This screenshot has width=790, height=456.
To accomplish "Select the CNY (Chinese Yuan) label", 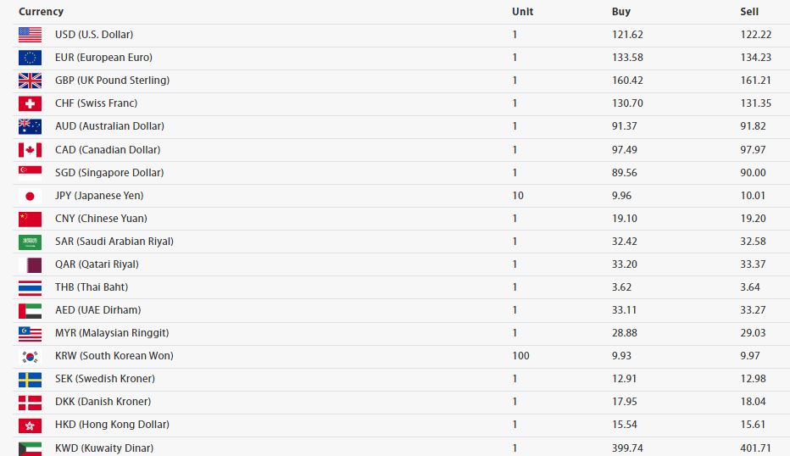I will (x=101, y=218).
